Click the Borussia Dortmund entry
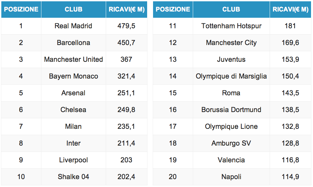The width and height of the screenshot is (313, 187). click(x=231, y=110)
